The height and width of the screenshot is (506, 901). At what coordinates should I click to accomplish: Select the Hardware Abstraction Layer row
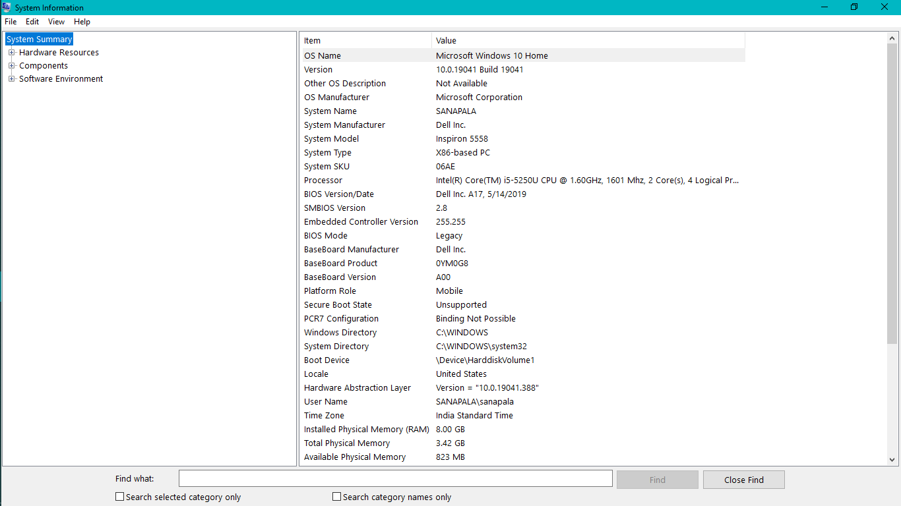[x=524, y=388]
